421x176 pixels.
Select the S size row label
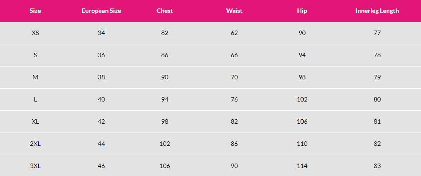click(35, 55)
